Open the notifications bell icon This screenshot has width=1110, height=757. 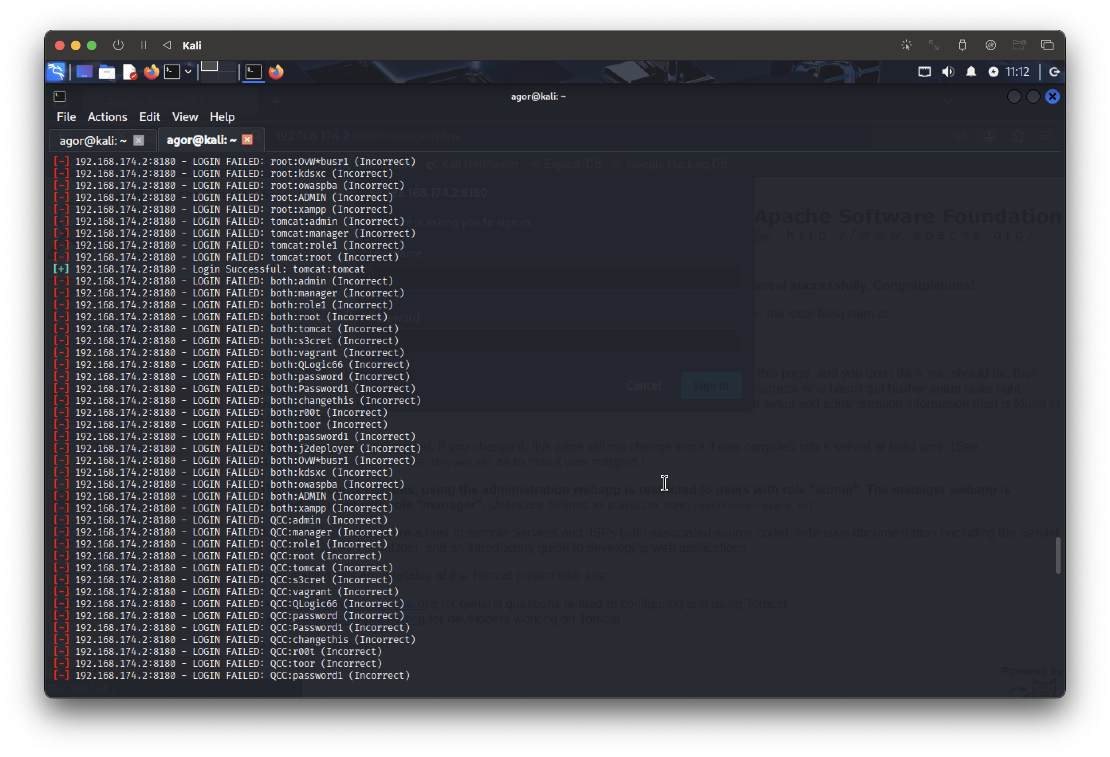970,72
